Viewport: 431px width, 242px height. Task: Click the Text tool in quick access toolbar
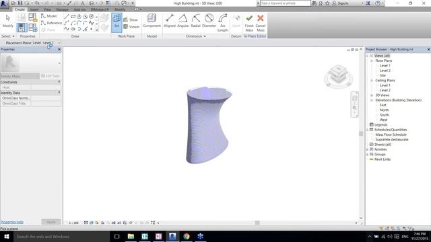82,3
